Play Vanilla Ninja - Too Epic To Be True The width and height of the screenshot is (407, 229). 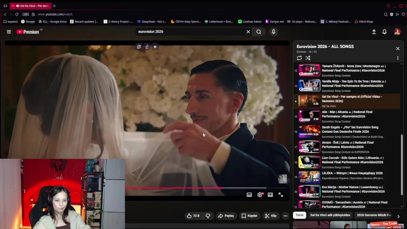coord(347,86)
